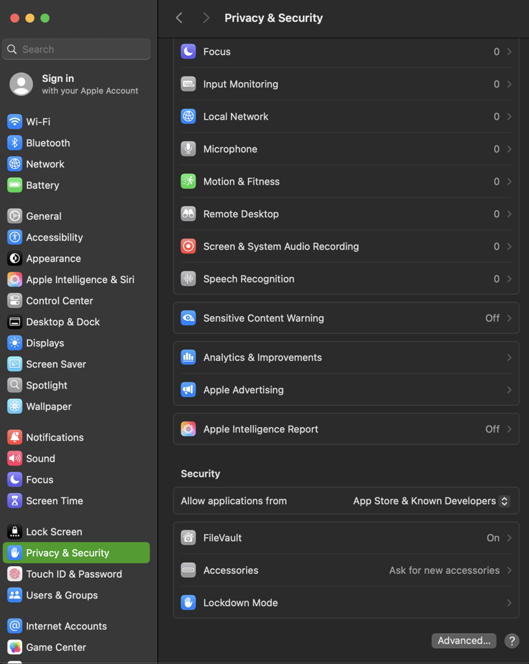Click the Touch ID fingerprint icon
529x664 pixels.
click(15, 574)
